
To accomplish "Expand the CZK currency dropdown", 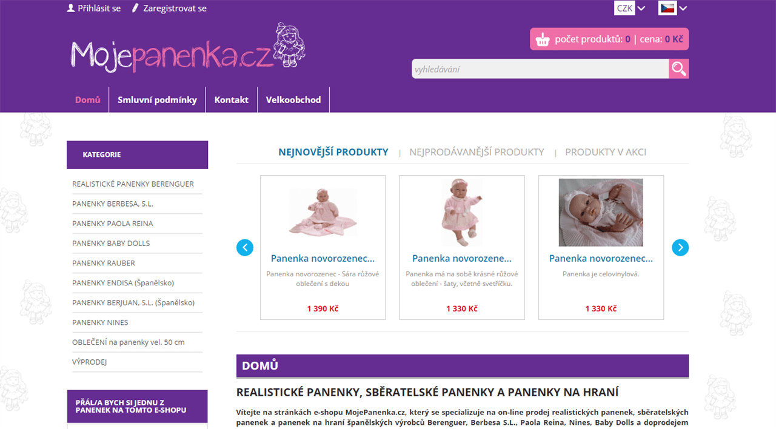I will coord(630,8).
